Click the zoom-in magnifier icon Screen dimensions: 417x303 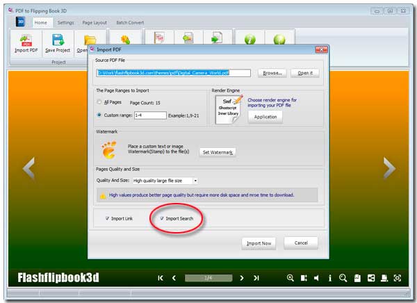click(290, 278)
